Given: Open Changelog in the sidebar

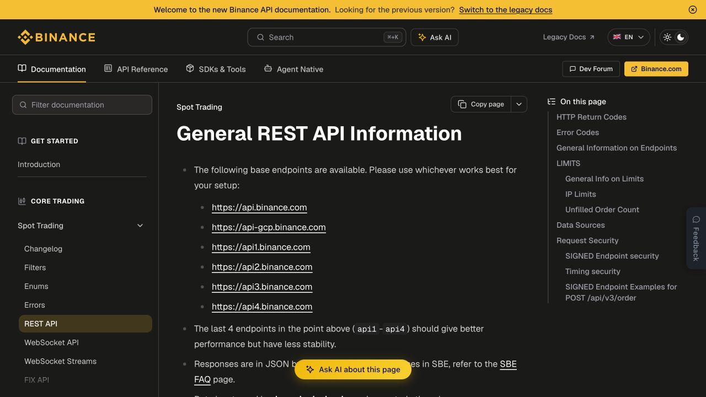Looking at the screenshot, I should click(43, 249).
